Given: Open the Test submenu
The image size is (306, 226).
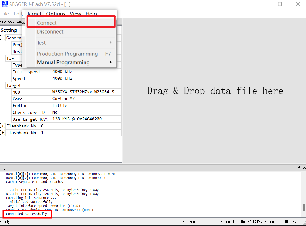Looking at the screenshot, I should (x=71, y=43).
